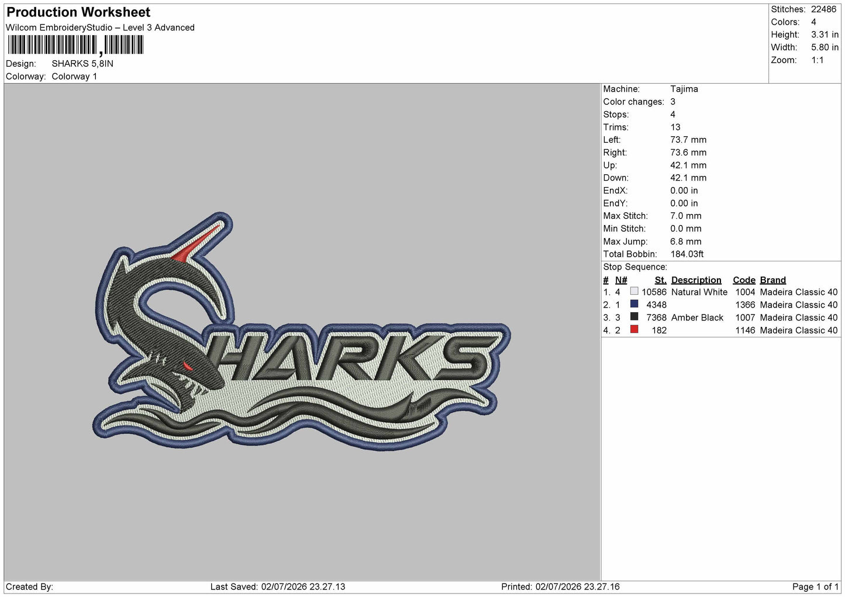This screenshot has height=597, width=845.
Task: Click the Natural White color swatch
Action: (x=634, y=291)
